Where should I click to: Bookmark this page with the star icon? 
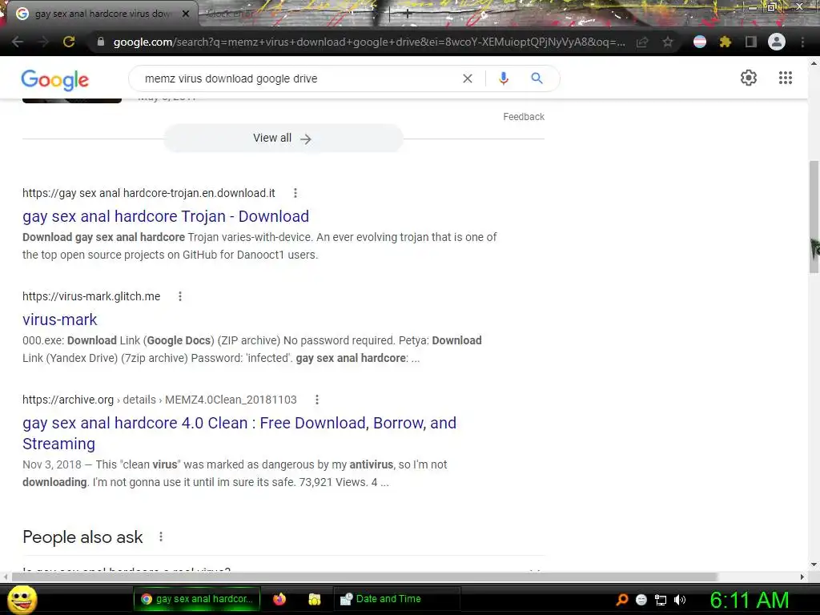tap(668, 42)
